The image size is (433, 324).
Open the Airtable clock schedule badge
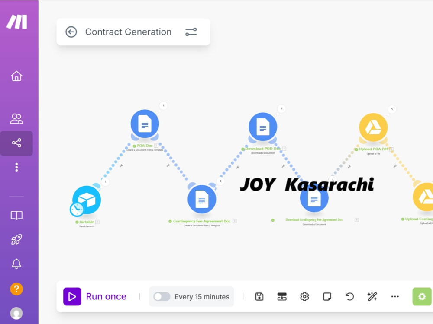77,210
